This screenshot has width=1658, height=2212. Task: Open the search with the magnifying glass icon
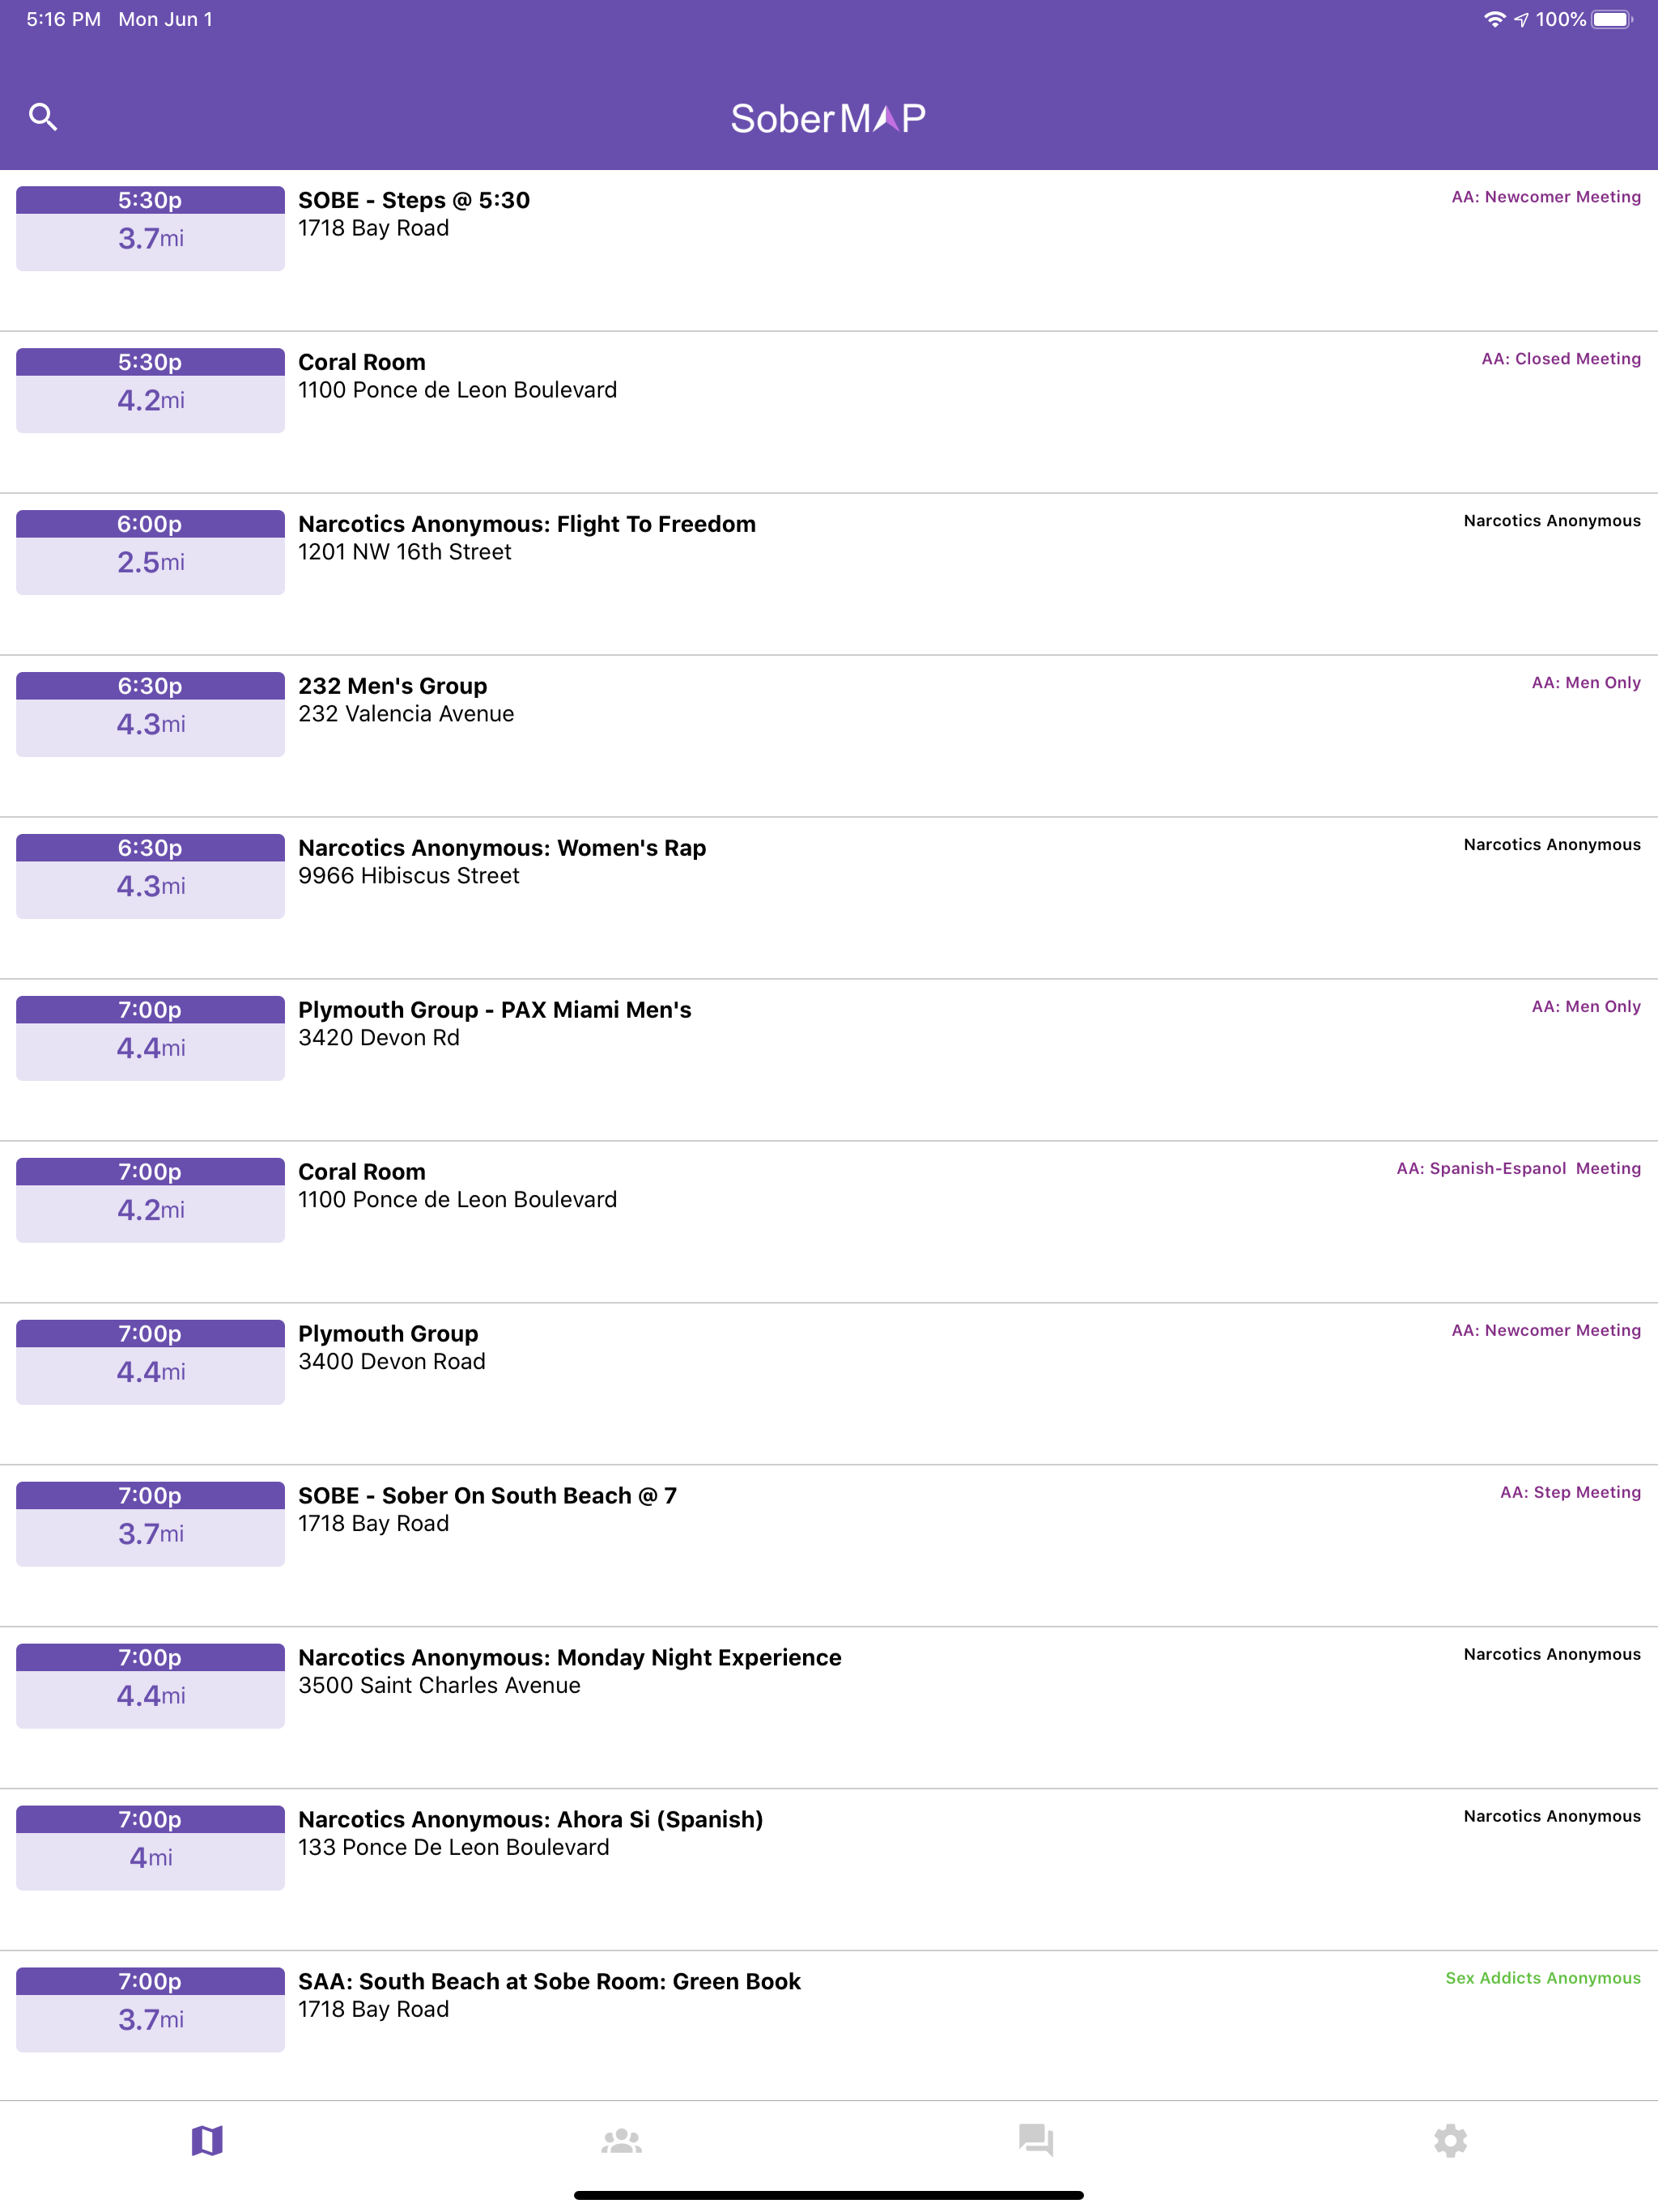pos(44,117)
